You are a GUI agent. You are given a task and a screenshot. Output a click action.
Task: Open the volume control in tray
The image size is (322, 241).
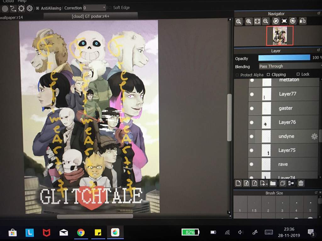point(240,232)
